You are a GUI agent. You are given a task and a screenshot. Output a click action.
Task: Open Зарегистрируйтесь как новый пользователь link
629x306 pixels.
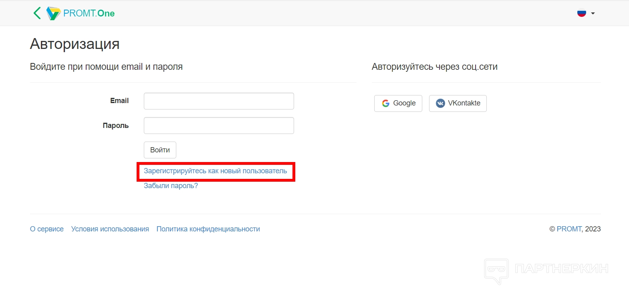215,171
